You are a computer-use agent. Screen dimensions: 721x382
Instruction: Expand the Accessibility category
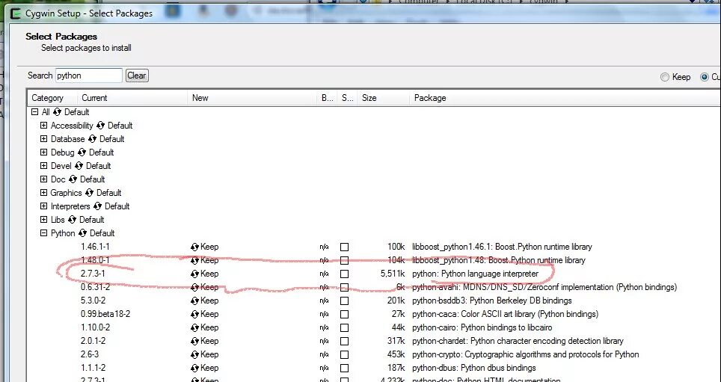[43, 125]
